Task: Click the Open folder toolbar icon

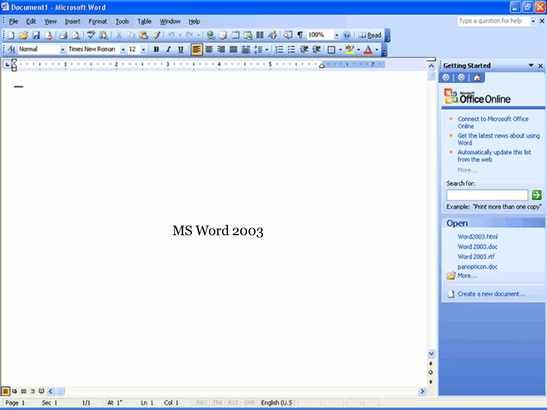Action: tap(24, 35)
